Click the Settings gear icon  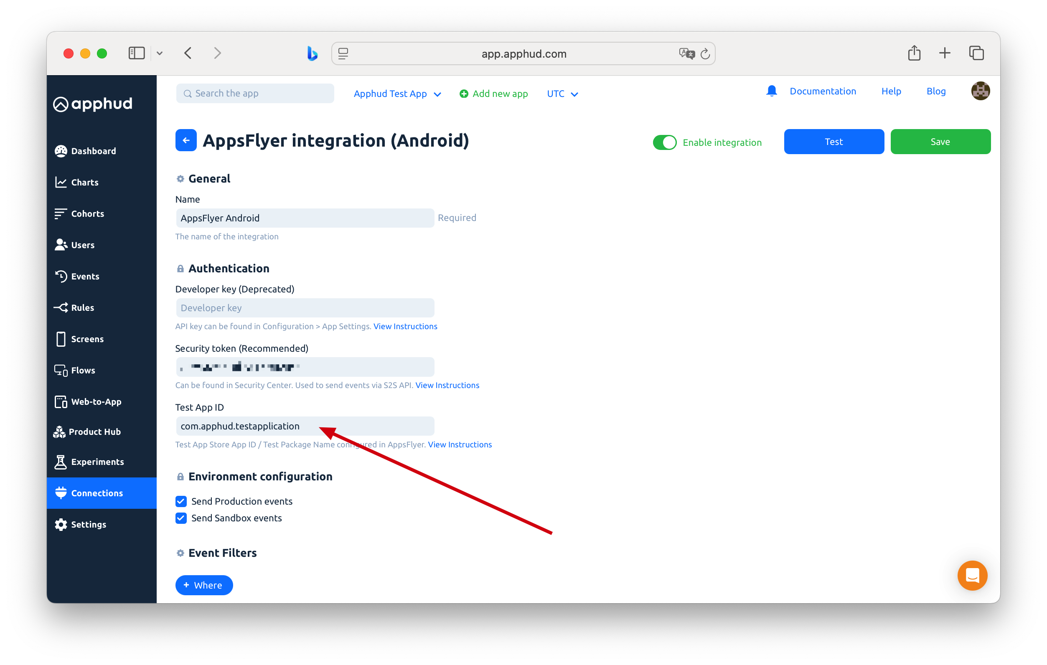click(x=61, y=525)
